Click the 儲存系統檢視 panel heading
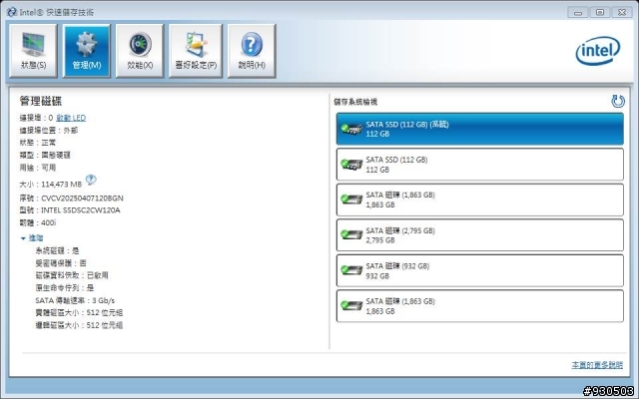Screen dimensions: 639x399 355,102
